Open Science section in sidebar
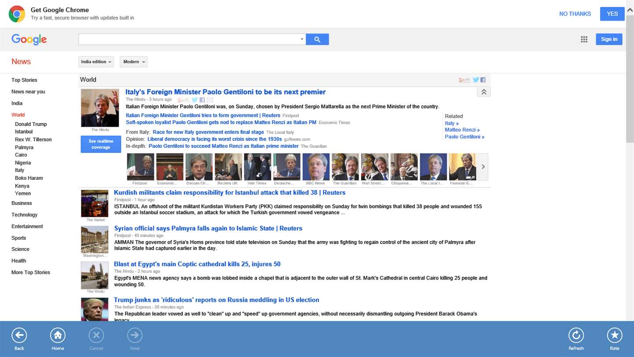Image resolution: width=634 pixels, height=357 pixels. (x=20, y=249)
